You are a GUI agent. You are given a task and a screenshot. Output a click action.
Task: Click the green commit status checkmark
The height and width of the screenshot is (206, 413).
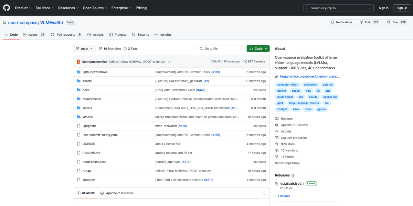tap(170, 62)
